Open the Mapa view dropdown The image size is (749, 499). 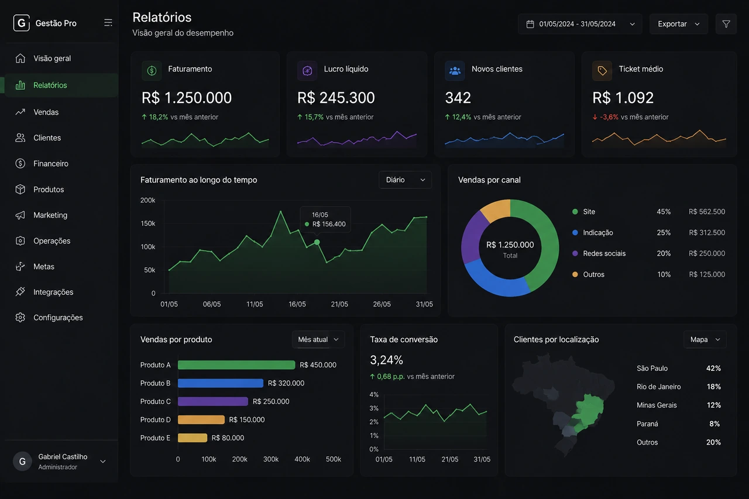click(705, 339)
